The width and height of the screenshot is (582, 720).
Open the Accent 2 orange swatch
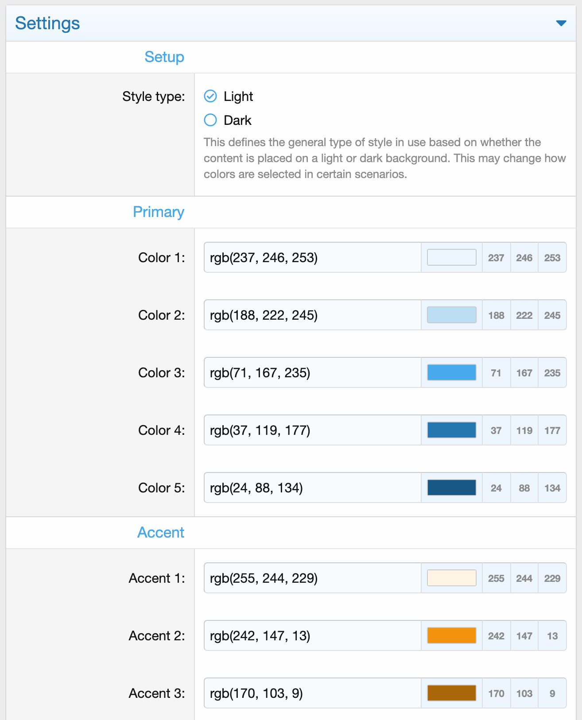point(451,636)
